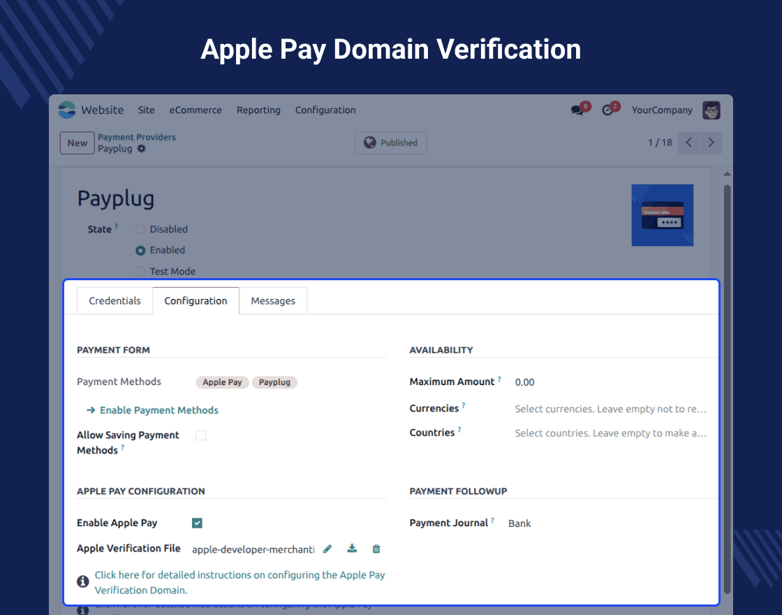Viewport: 782px width, 615px height.
Task: Open the YourCompany switcher
Action: (x=662, y=110)
